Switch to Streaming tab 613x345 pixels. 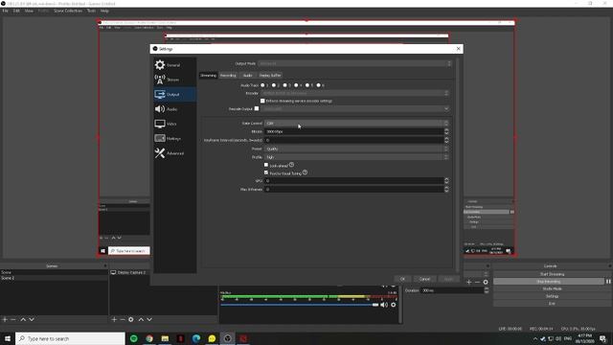[208, 75]
